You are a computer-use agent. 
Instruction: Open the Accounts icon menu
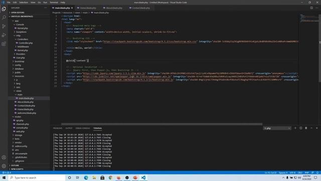4,157
